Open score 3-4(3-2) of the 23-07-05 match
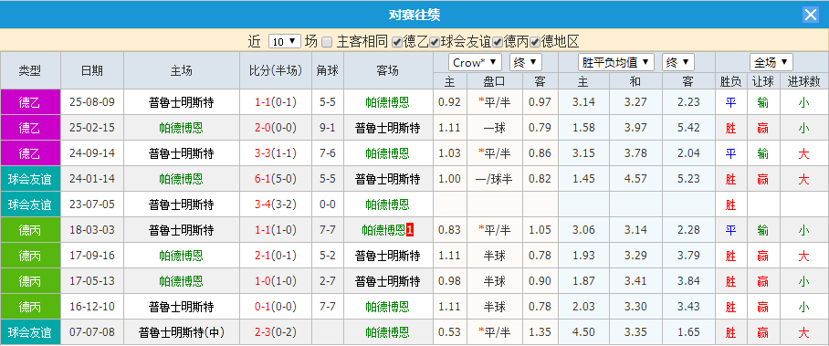The image size is (829, 346). [x=276, y=204]
